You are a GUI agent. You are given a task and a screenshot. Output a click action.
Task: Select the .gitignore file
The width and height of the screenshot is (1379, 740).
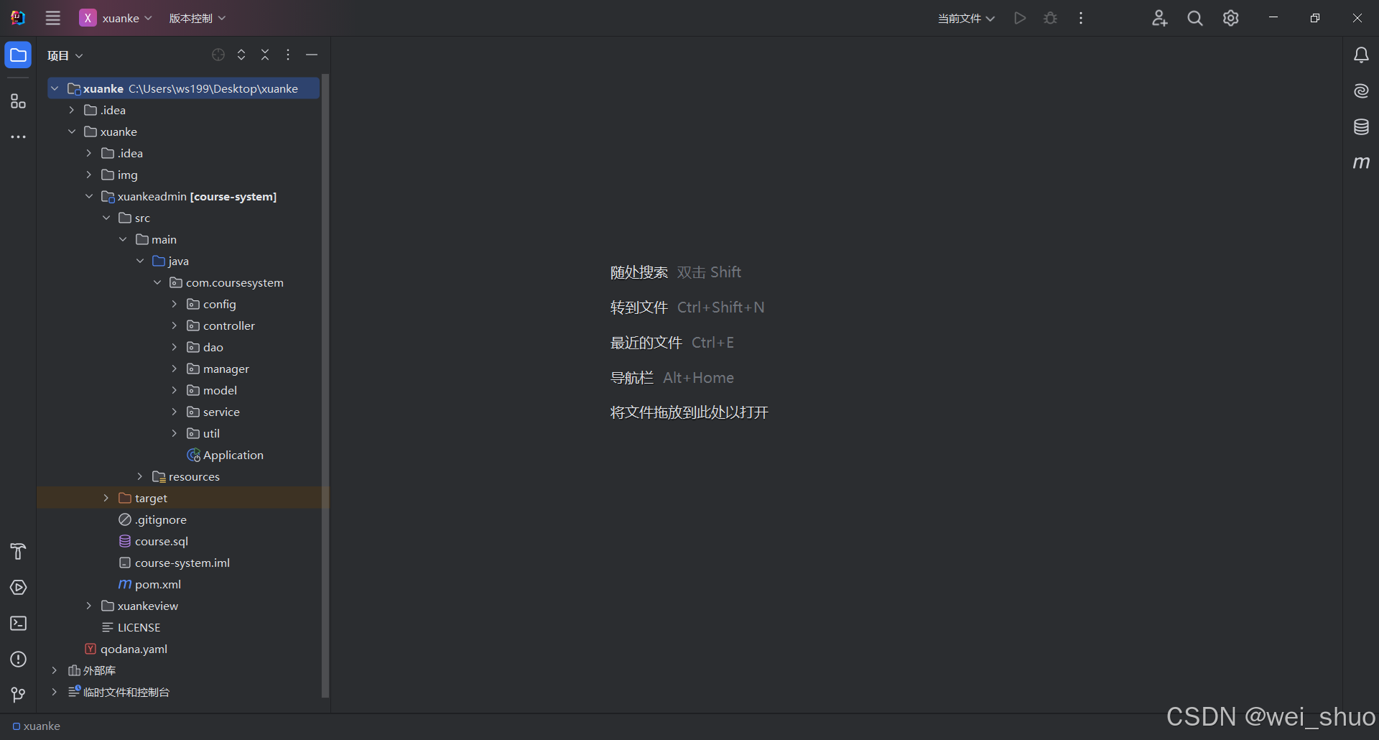coord(152,519)
